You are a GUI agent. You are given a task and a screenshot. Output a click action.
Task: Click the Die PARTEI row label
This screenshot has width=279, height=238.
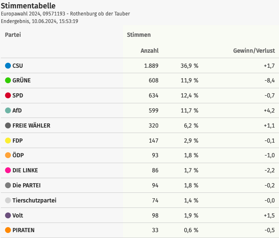pyautogui.click(x=26, y=185)
